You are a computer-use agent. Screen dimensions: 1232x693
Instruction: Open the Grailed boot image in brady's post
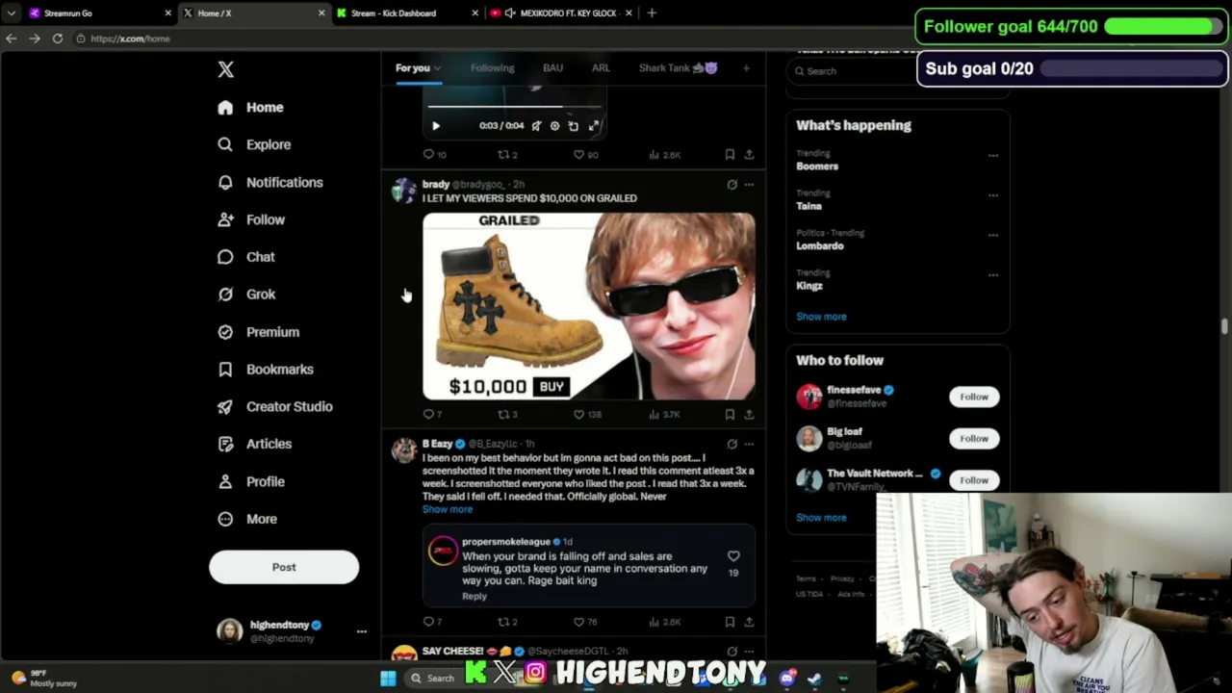point(589,306)
